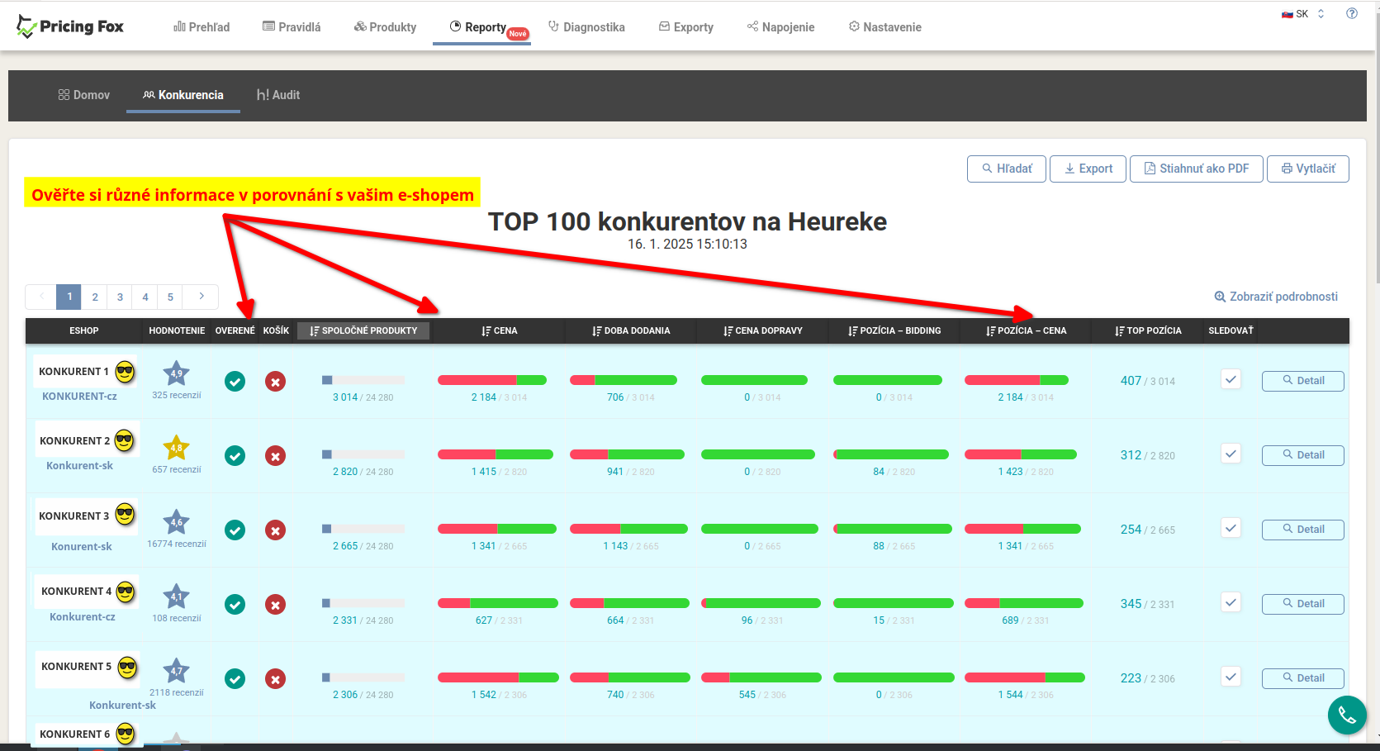Sort by Top pozícia column
Viewport: 1380px width, 751px height.
(1148, 330)
